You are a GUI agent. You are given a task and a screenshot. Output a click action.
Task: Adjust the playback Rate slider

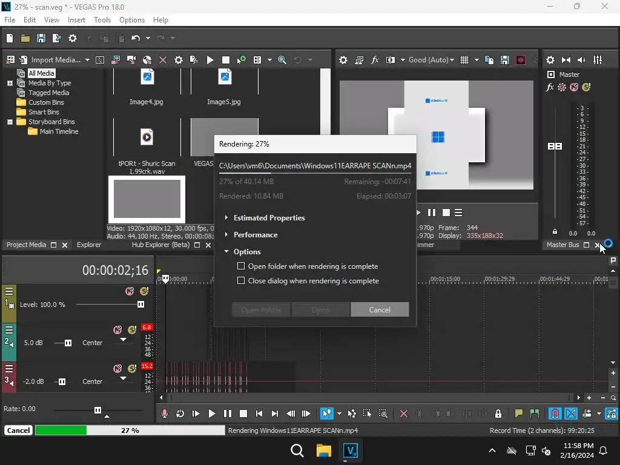tap(97, 410)
